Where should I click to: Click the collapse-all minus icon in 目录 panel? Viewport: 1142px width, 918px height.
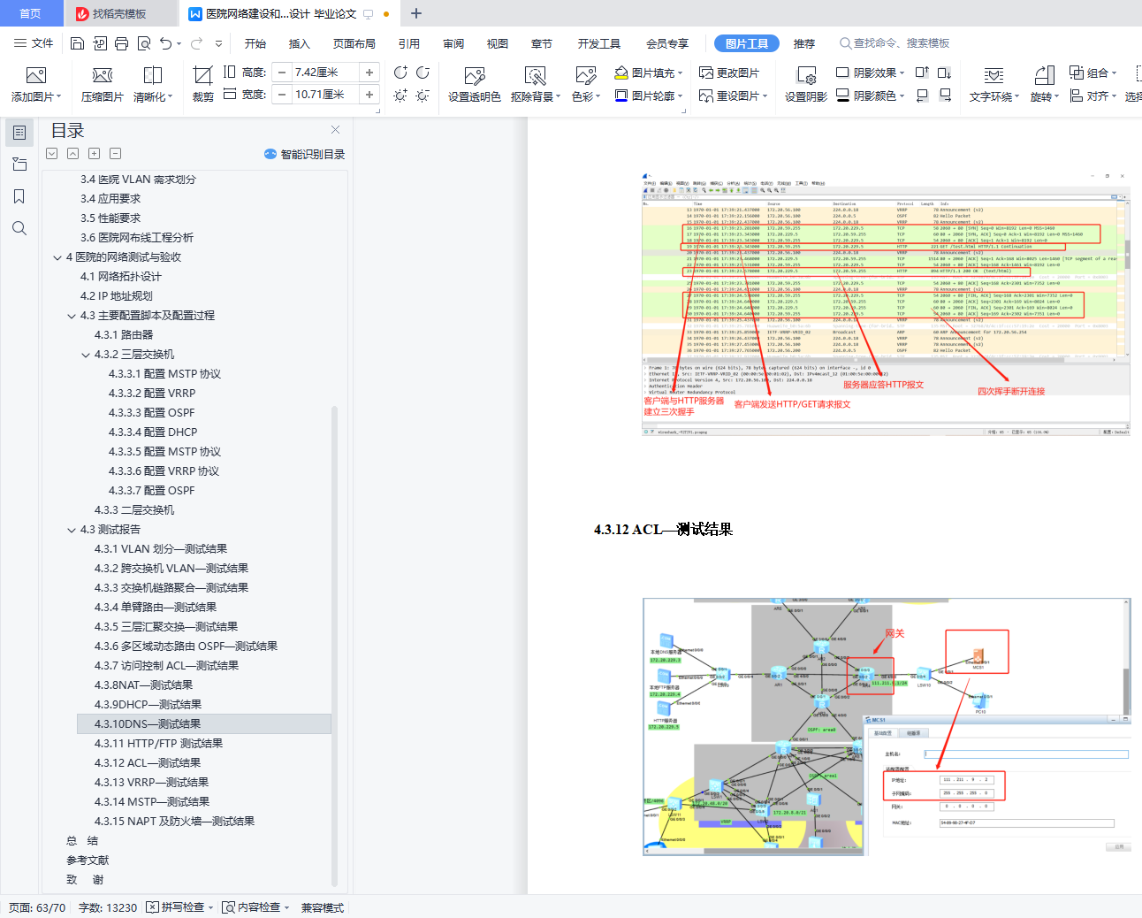point(116,154)
